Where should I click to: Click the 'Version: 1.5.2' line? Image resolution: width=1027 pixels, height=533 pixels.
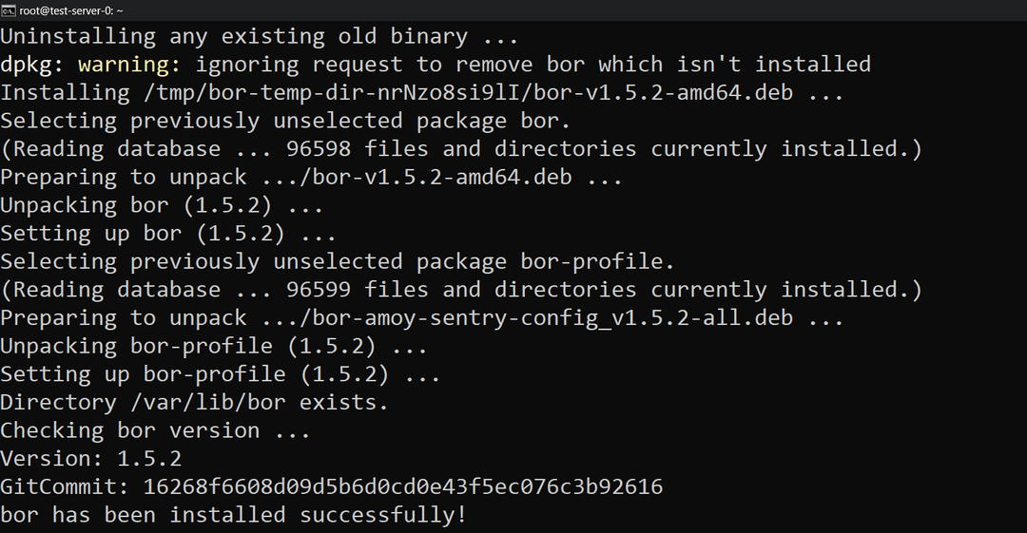91,459
